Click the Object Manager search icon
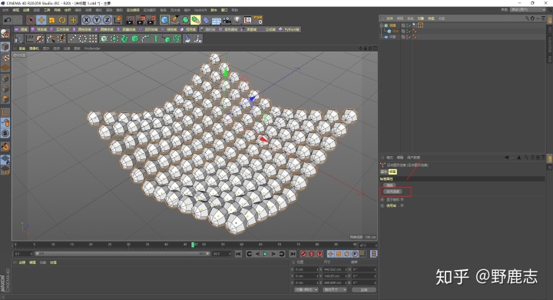The height and width of the screenshot is (300, 553). point(527,18)
